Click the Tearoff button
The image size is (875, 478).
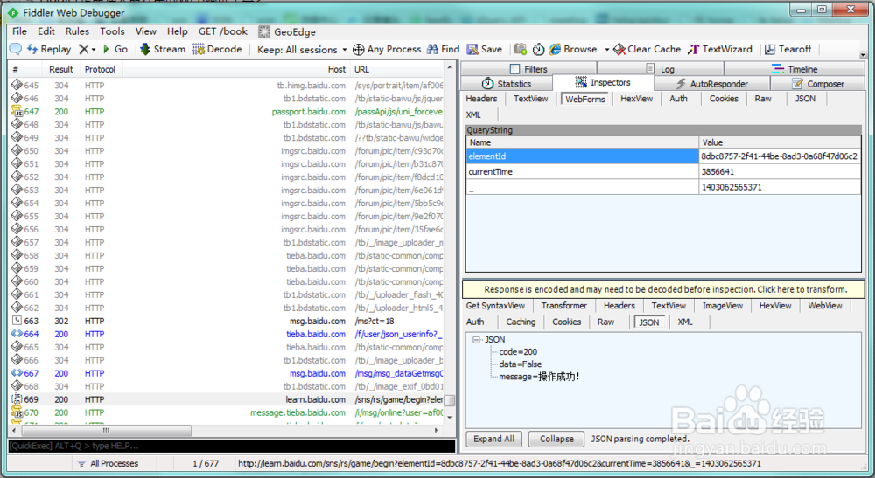coord(788,49)
